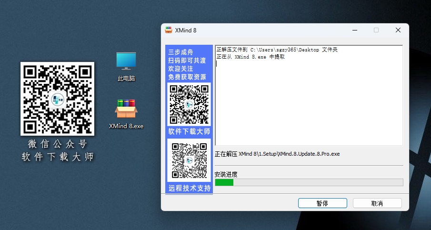
Task: Click the 暂停 button
Action: 322,203
